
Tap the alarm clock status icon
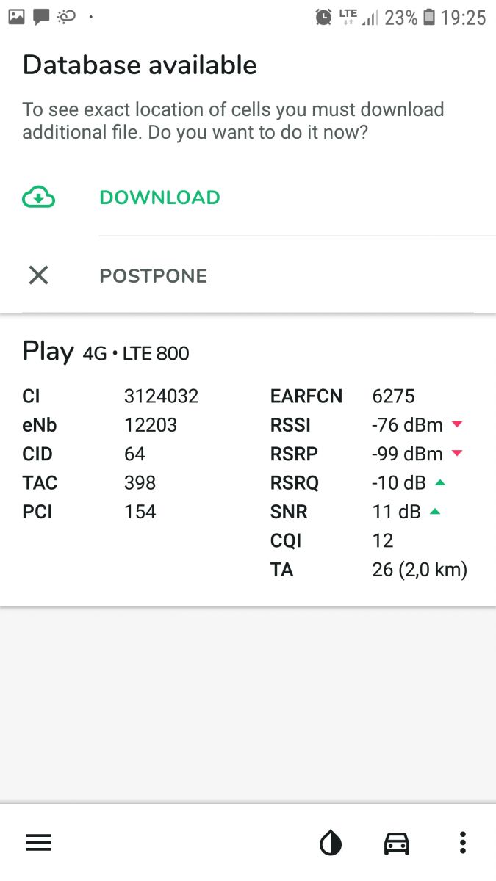point(323,17)
